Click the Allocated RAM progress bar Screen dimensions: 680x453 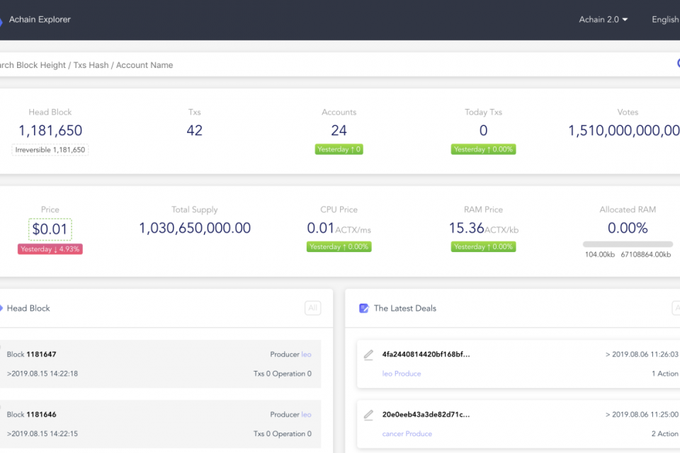[628, 244]
